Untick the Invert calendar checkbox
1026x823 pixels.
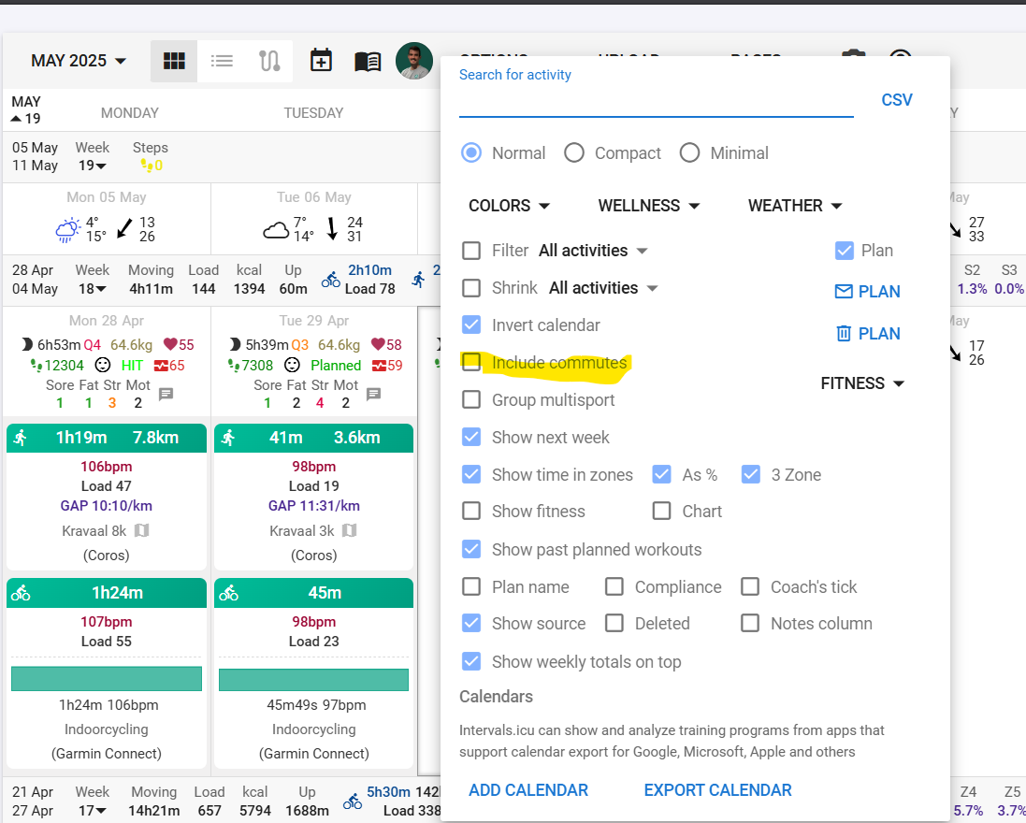(x=471, y=325)
